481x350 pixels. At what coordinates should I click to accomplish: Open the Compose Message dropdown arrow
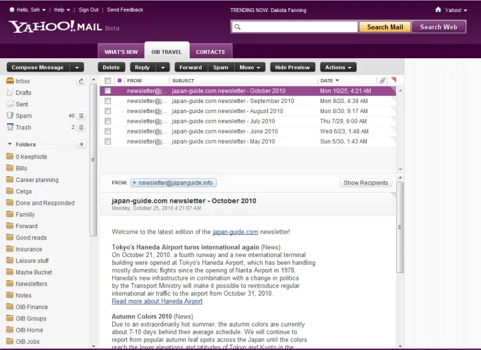click(77, 68)
